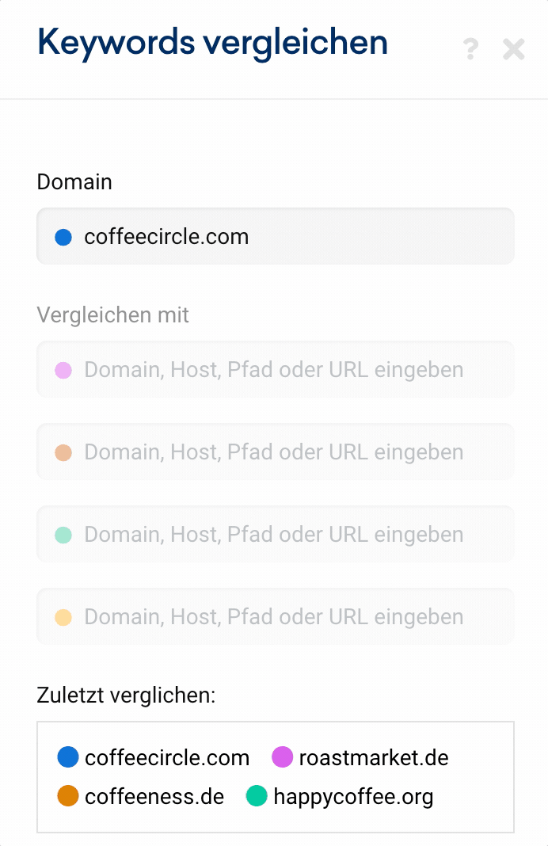Select happycoffee.org from recently compared
The image size is (548, 846).
[353, 796]
